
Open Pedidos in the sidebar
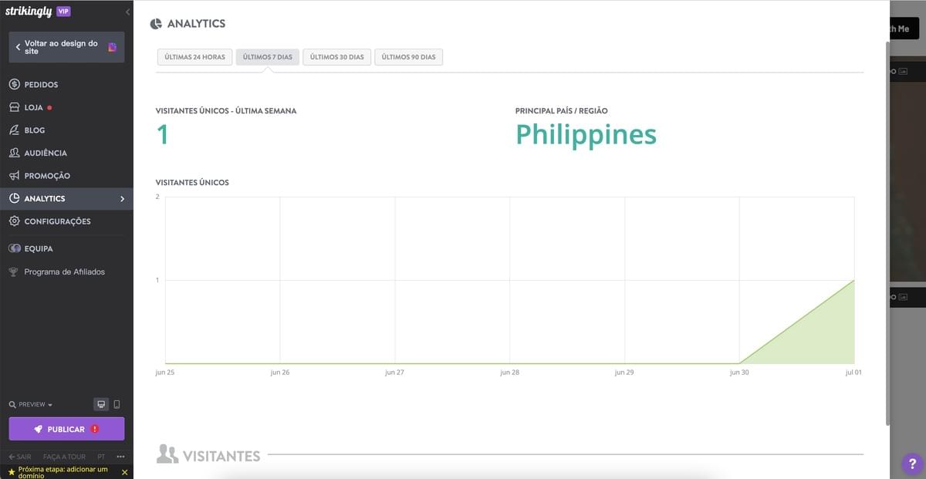[x=66, y=85]
